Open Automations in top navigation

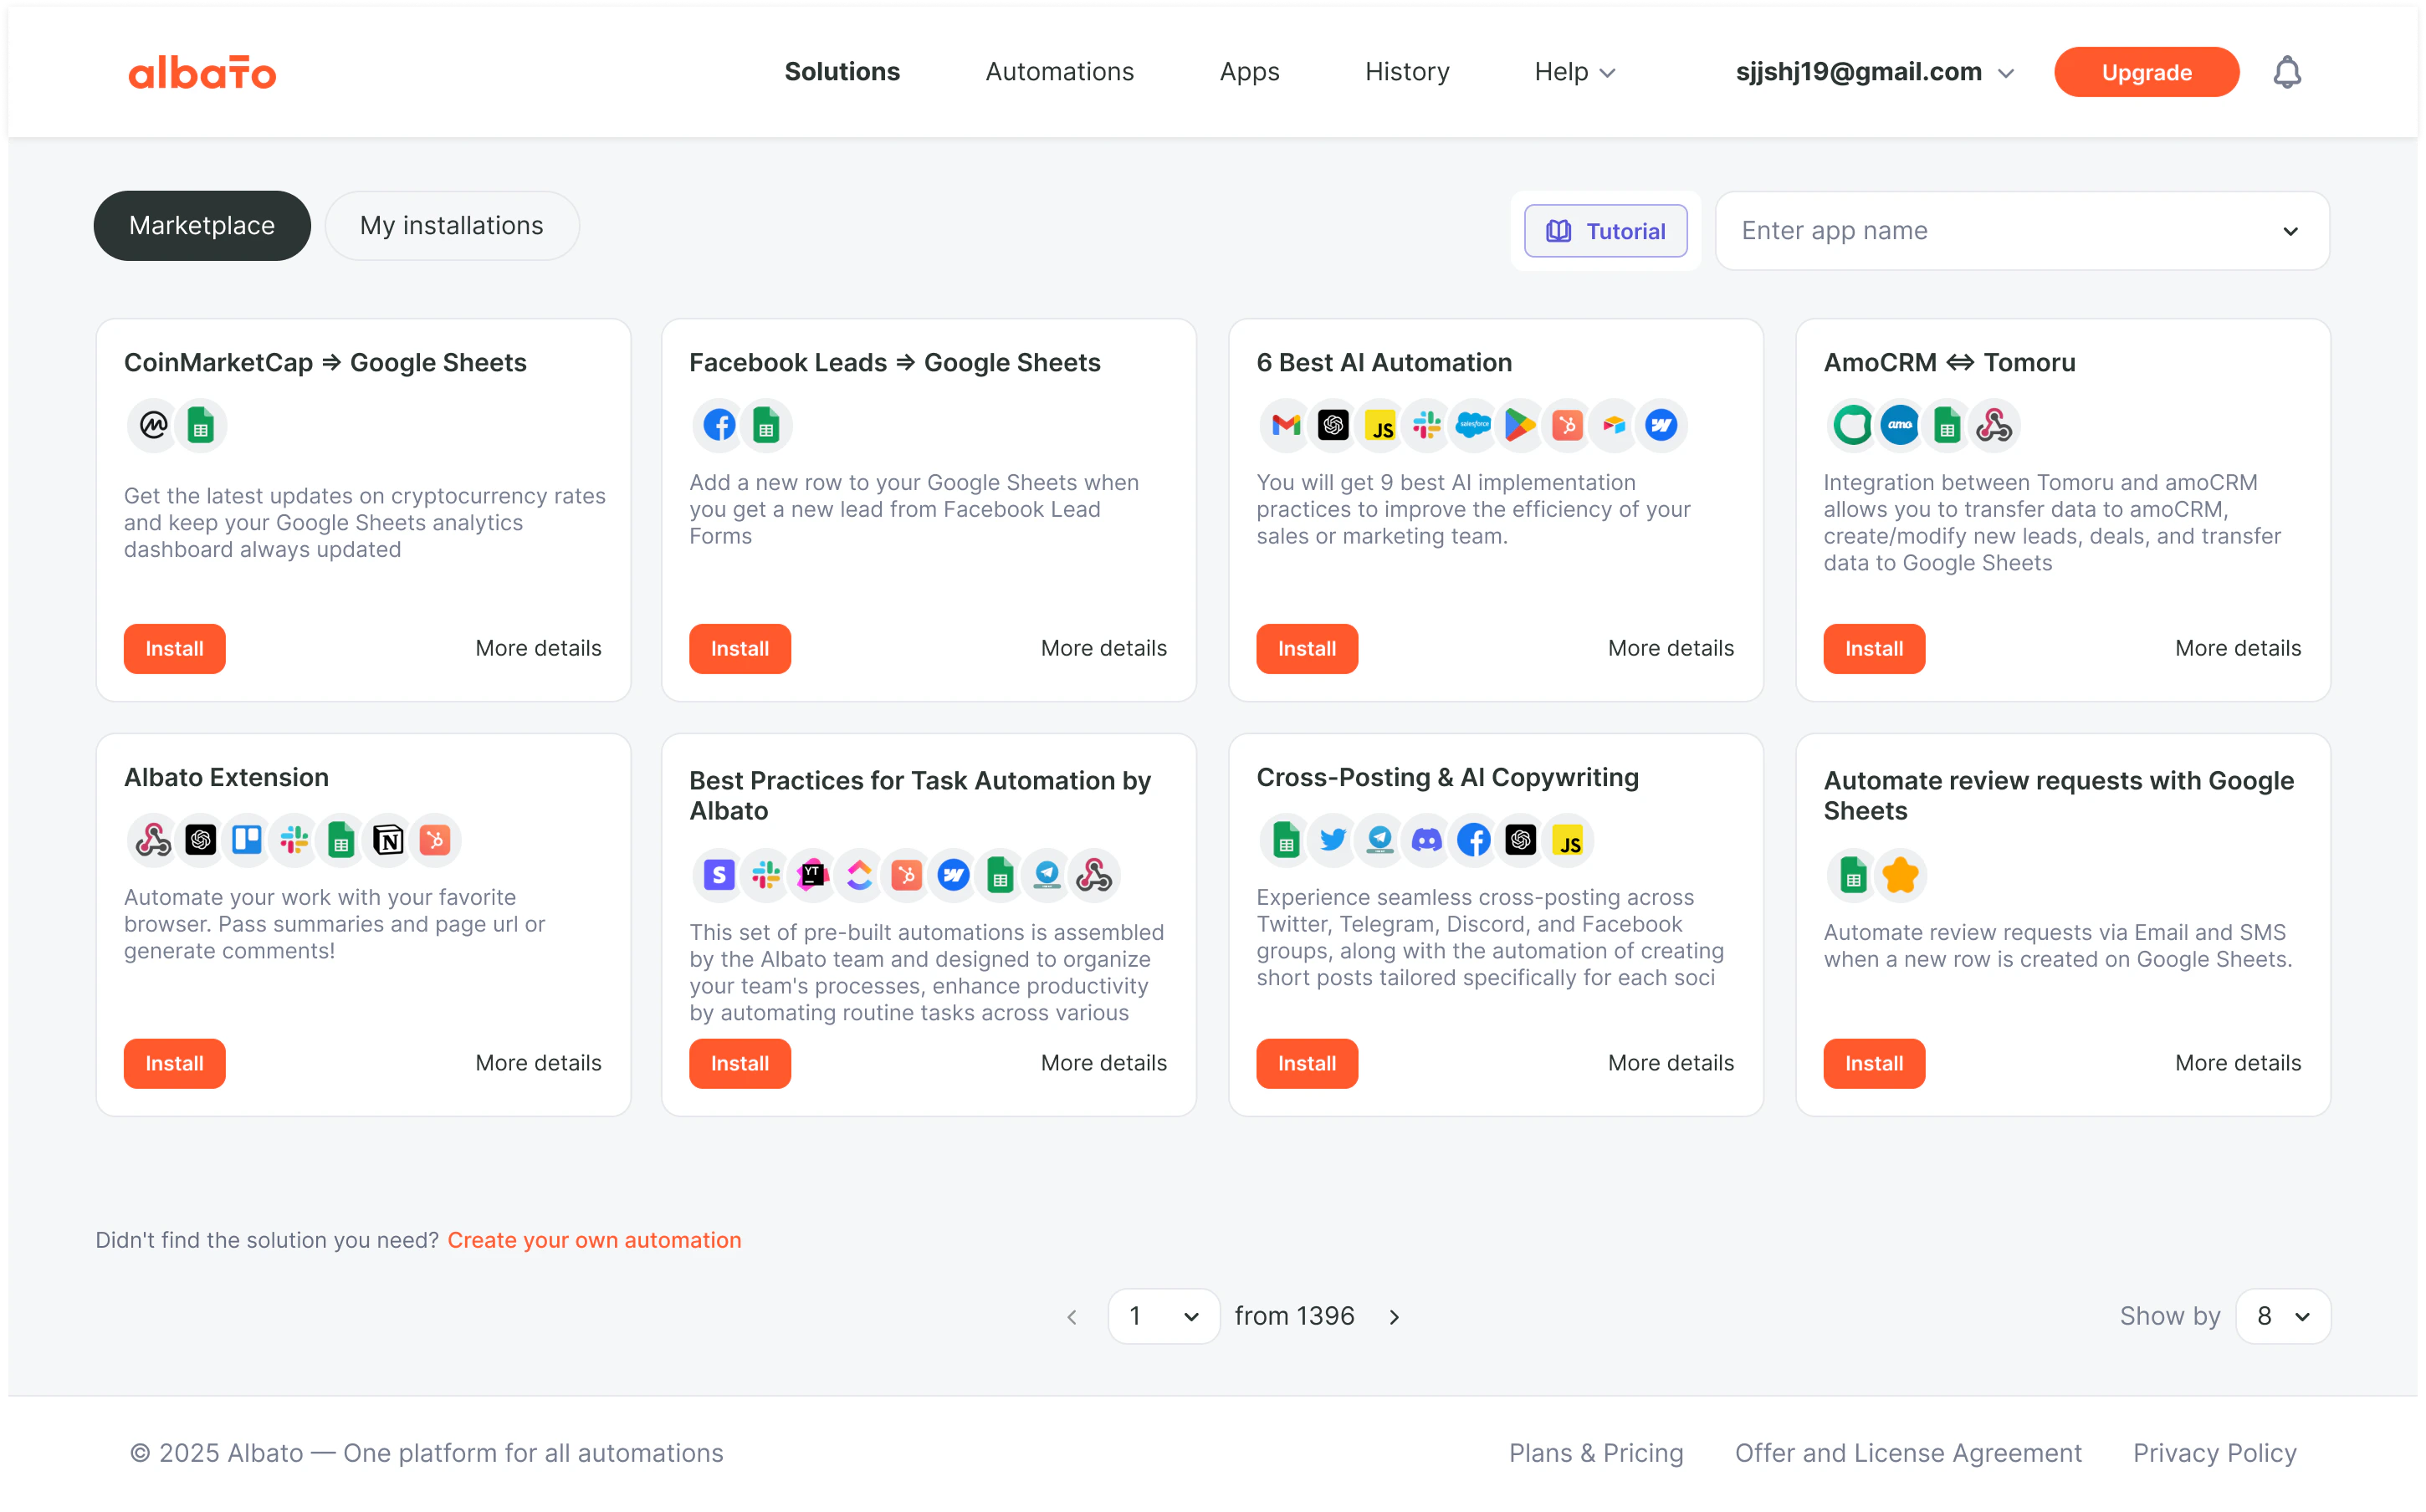(1060, 72)
